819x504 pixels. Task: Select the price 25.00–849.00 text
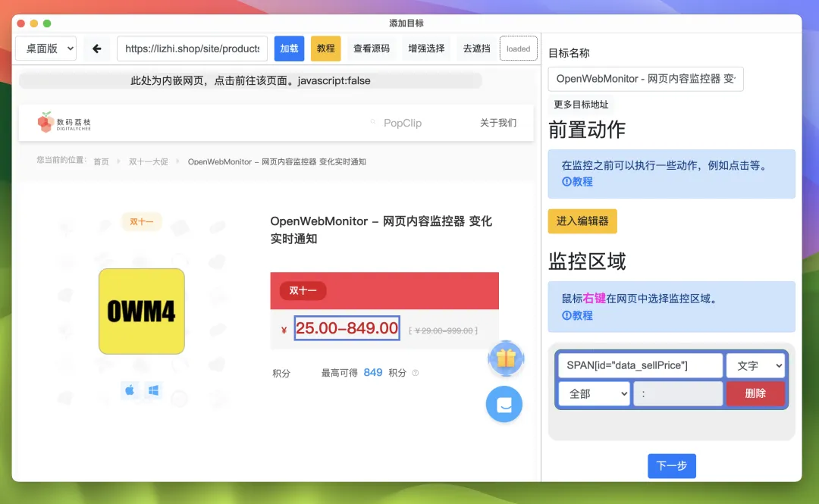347,328
